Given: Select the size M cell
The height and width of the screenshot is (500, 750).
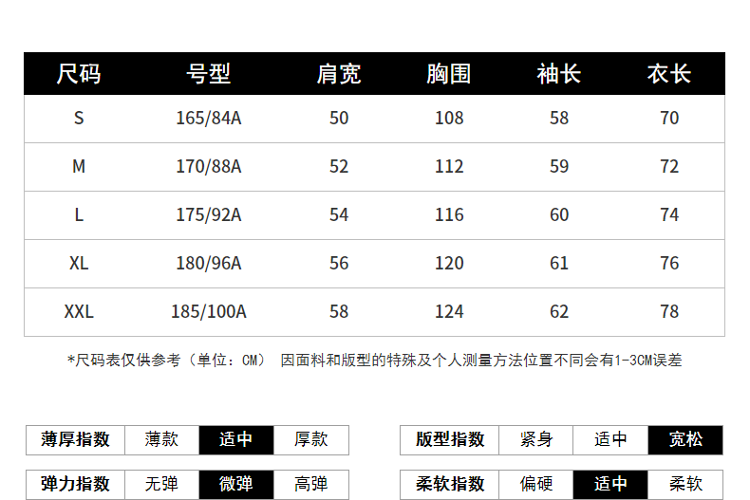Looking at the screenshot, I should [79, 166].
